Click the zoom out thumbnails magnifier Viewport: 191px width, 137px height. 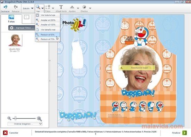[9, 118]
